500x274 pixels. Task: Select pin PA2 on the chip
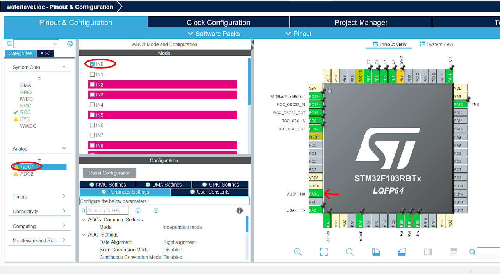click(316, 210)
